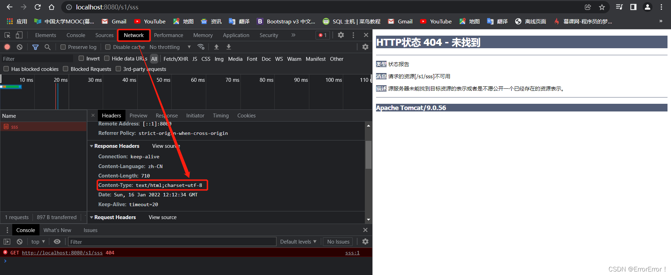
Task: Open Default levels dropdown
Action: pyautogui.click(x=298, y=241)
